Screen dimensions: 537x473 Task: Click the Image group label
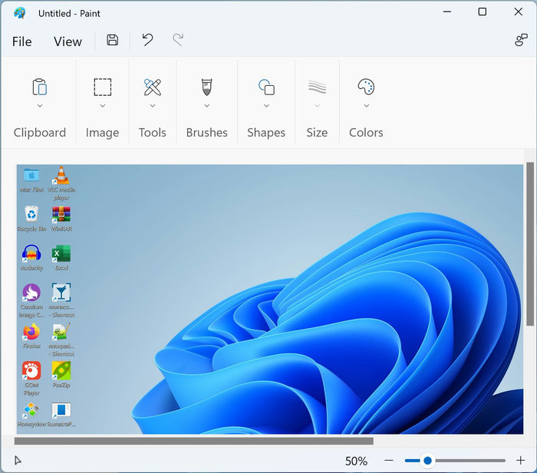coord(102,133)
